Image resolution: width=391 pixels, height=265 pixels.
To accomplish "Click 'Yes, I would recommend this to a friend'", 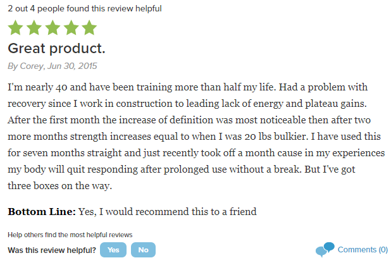I will [167, 212].
